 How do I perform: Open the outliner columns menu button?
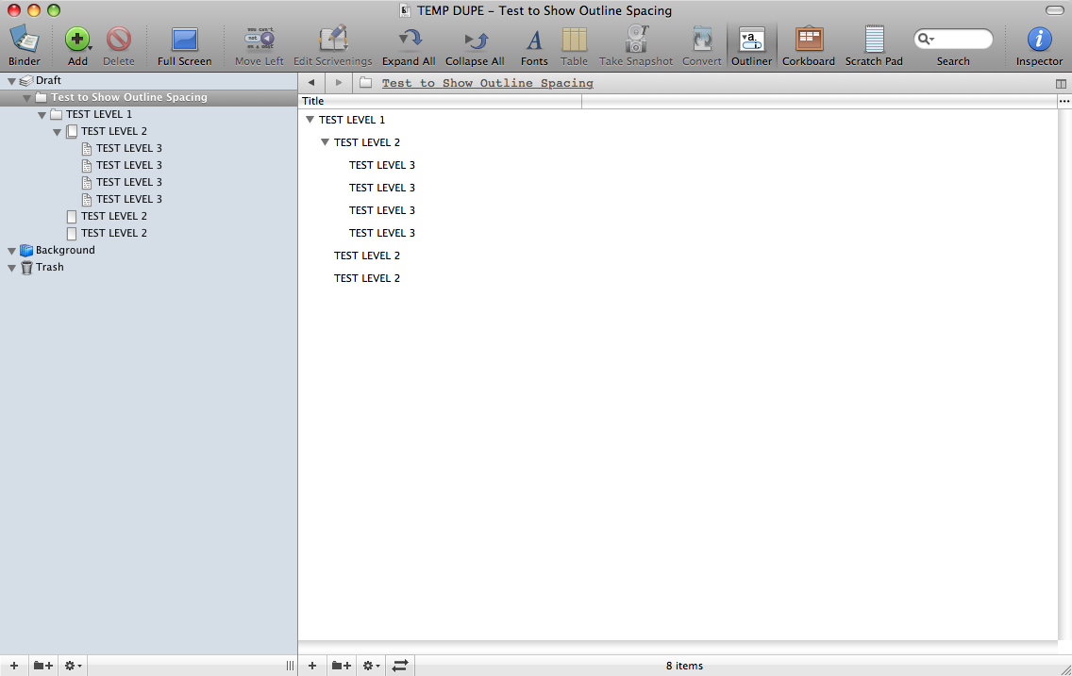coord(1064,101)
